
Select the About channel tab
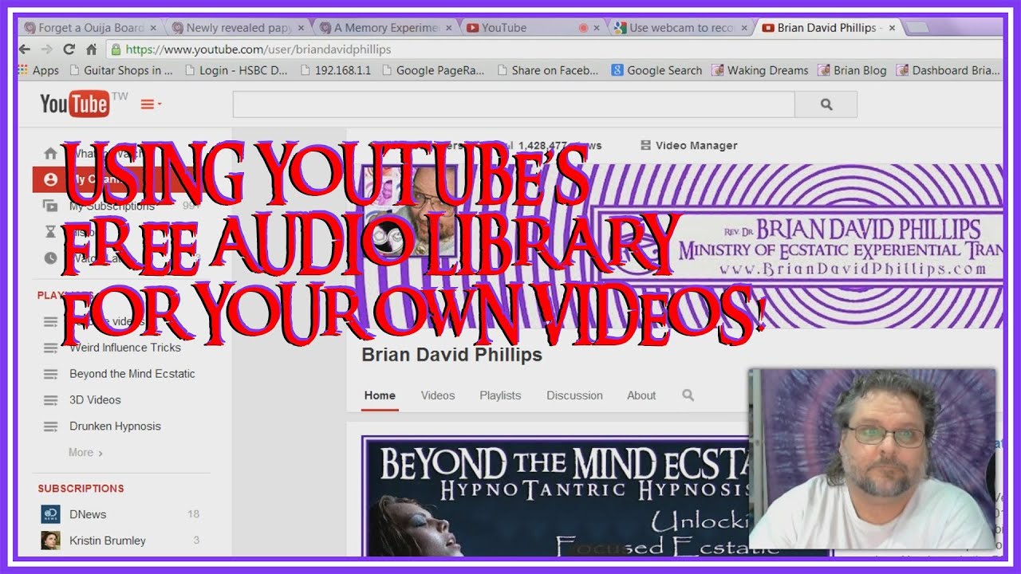pyautogui.click(x=641, y=395)
